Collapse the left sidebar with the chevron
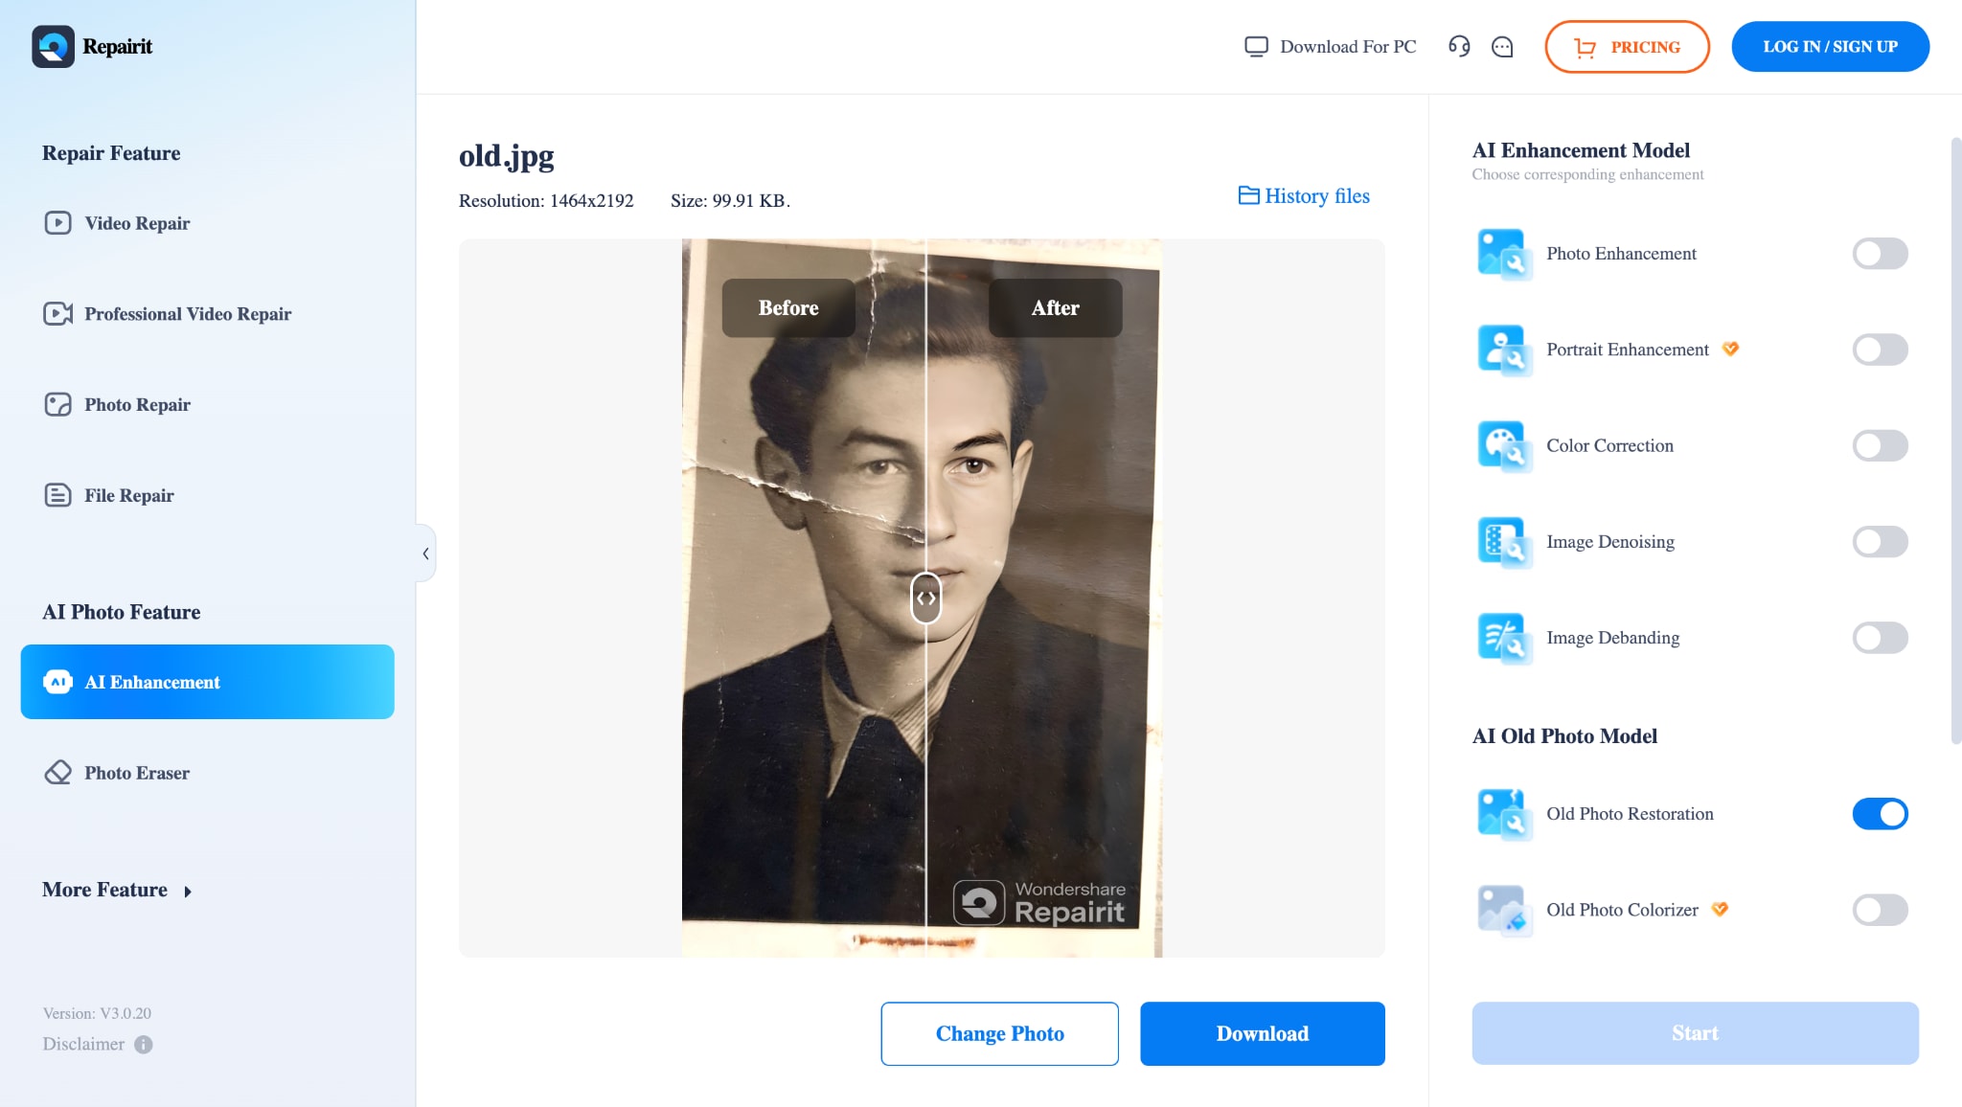 (426, 553)
